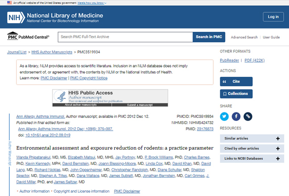Go to Journal List breadcrumb
289x196 pixels.
pos(17,52)
